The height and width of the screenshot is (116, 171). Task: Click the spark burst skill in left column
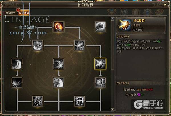17,83
